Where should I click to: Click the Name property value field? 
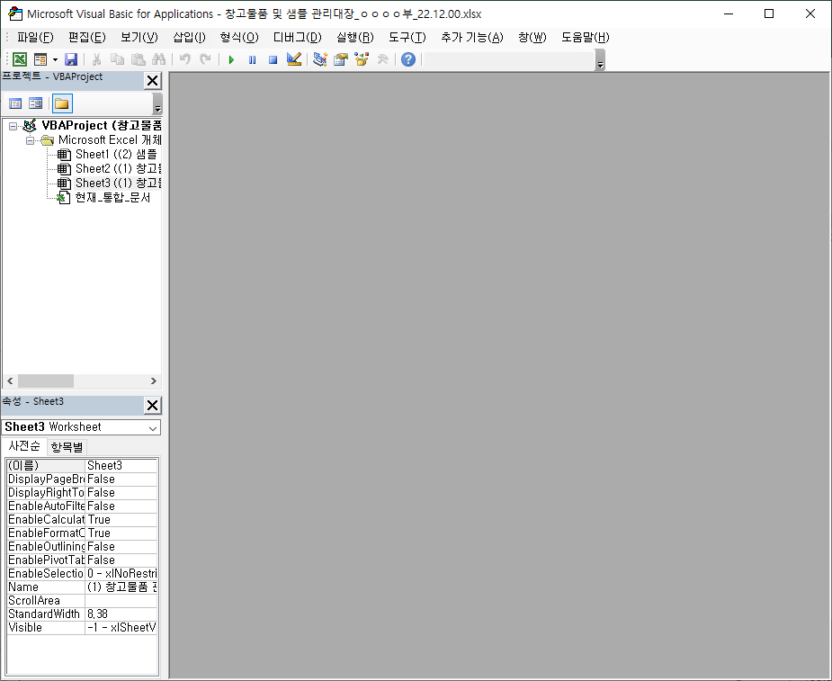click(x=121, y=587)
